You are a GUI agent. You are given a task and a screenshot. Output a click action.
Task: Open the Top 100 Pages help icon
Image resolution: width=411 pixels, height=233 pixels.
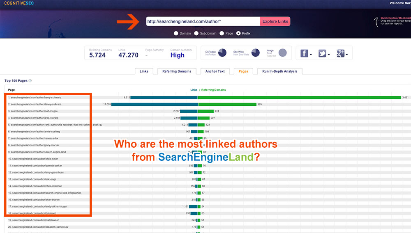(30, 80)
